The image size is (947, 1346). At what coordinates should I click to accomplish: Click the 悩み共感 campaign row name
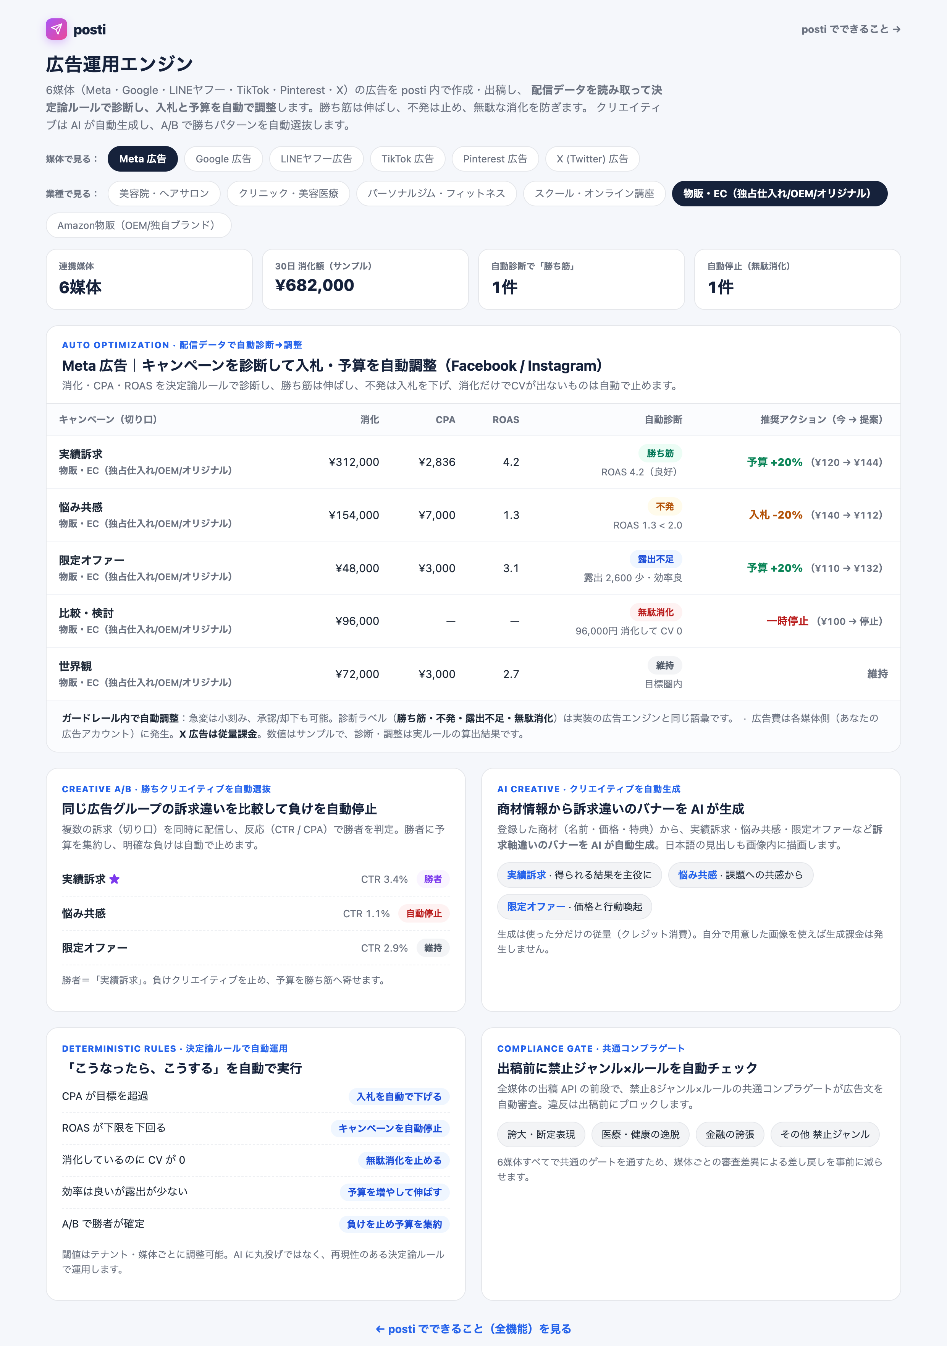coord(81,507)
